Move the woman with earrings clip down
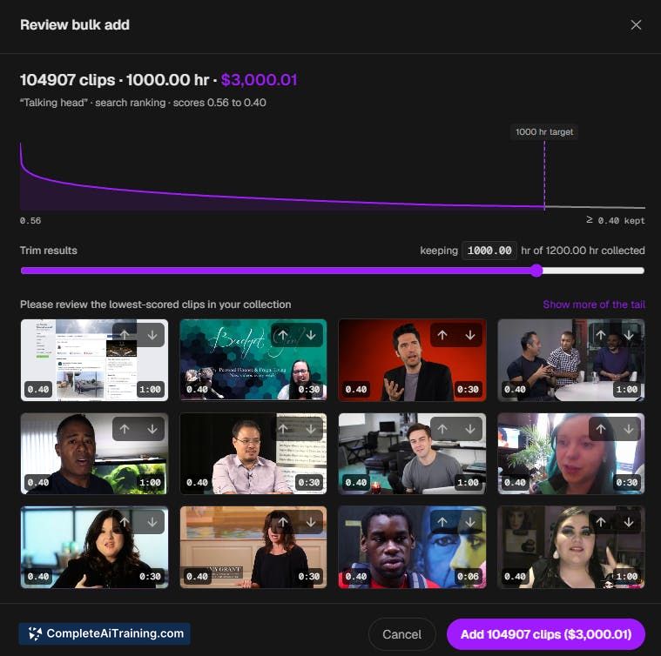This screenshot has width=661, height=656. click(629, 522)
